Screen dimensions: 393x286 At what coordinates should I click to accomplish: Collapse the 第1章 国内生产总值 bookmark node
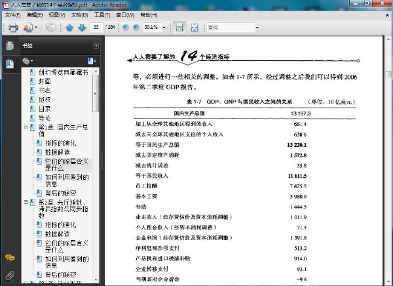click(x=26, y=127)
